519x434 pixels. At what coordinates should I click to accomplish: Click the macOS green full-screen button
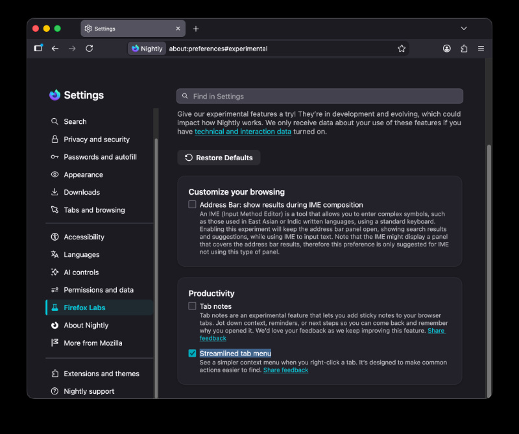click(57, 29)
